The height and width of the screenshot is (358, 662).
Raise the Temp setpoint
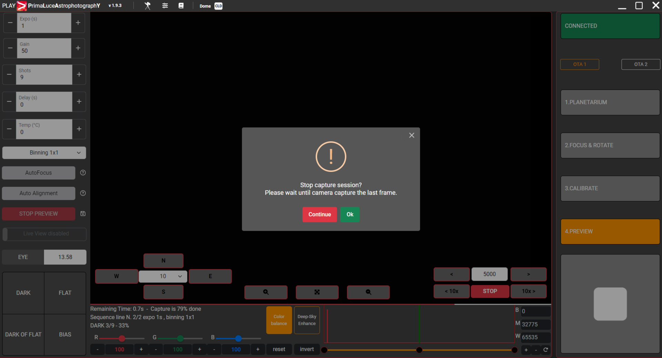point(79,129)
